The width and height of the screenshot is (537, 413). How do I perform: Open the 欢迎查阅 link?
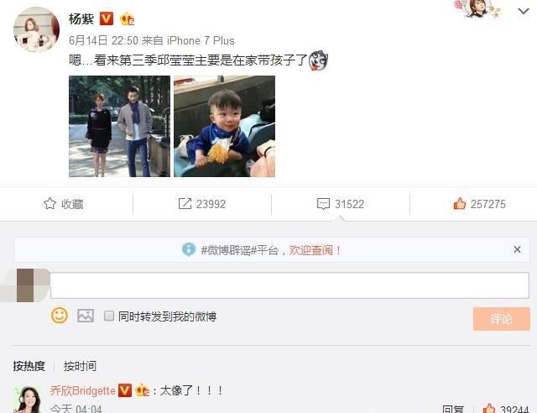(x=311, y=250)
